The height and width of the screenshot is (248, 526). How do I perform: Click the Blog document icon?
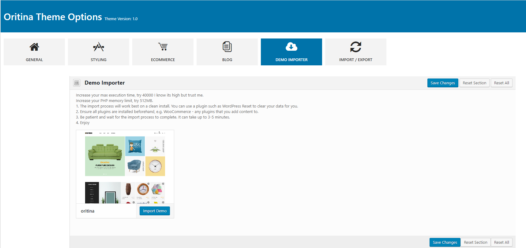[227, 47]
